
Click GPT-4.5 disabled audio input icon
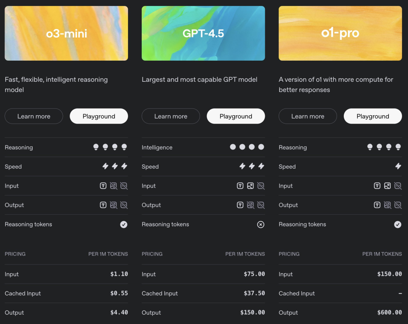[x=261, y=186]
